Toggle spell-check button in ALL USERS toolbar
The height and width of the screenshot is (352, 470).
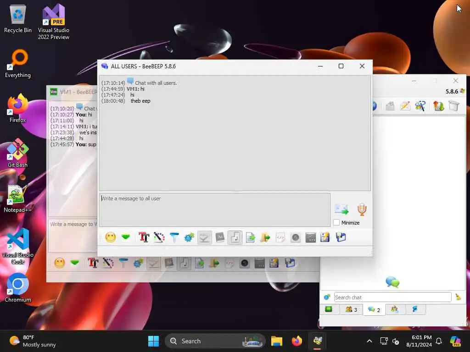(x=204, y=238)
